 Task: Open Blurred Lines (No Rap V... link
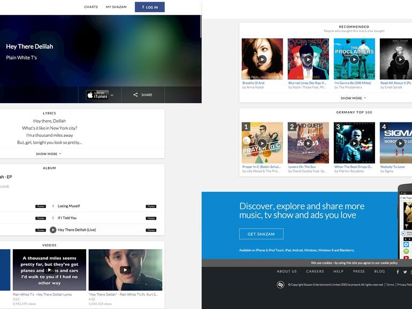307,83
